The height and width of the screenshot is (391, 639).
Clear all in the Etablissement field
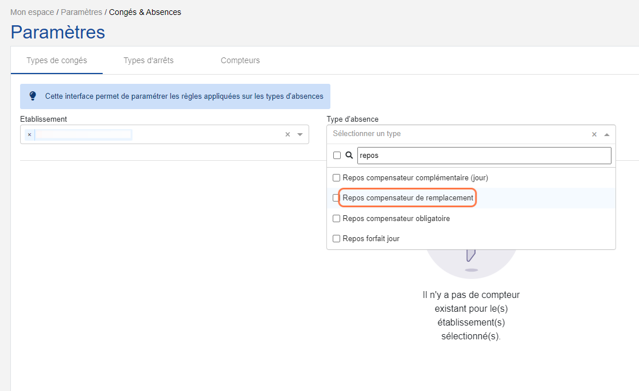tap(288, 134)
